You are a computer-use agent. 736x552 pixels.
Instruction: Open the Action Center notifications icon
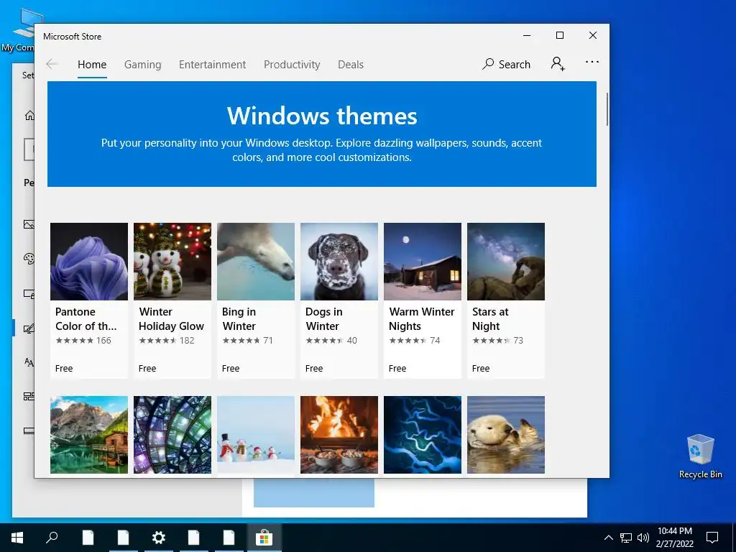(712, 538)
